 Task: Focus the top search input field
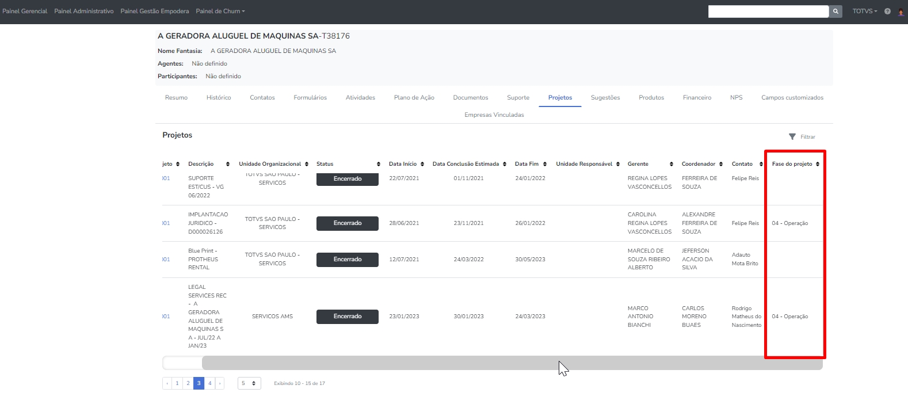click(768, 11)
